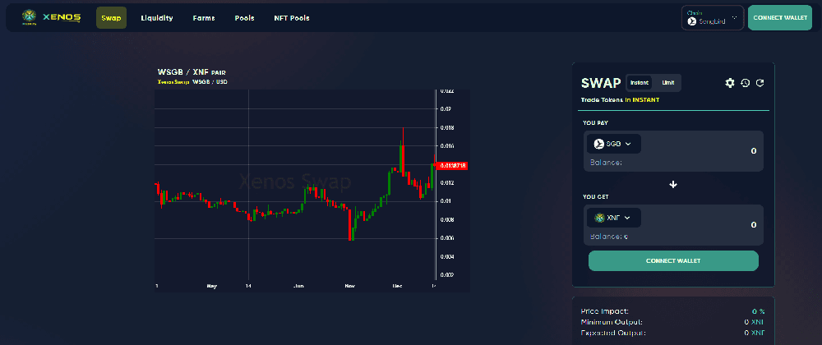The width and height of the screenshot is (822, 345).
Task: Refresh swap data with reload icon
Action: (x=760, y=83)
